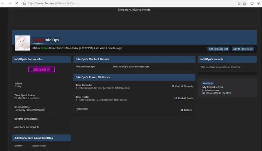
Task: Click the comment bubble icon showing 0 replies
Action: point(227,93)
